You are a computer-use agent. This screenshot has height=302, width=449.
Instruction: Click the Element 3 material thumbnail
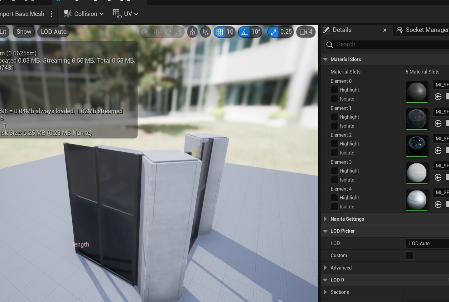(417, 173)
